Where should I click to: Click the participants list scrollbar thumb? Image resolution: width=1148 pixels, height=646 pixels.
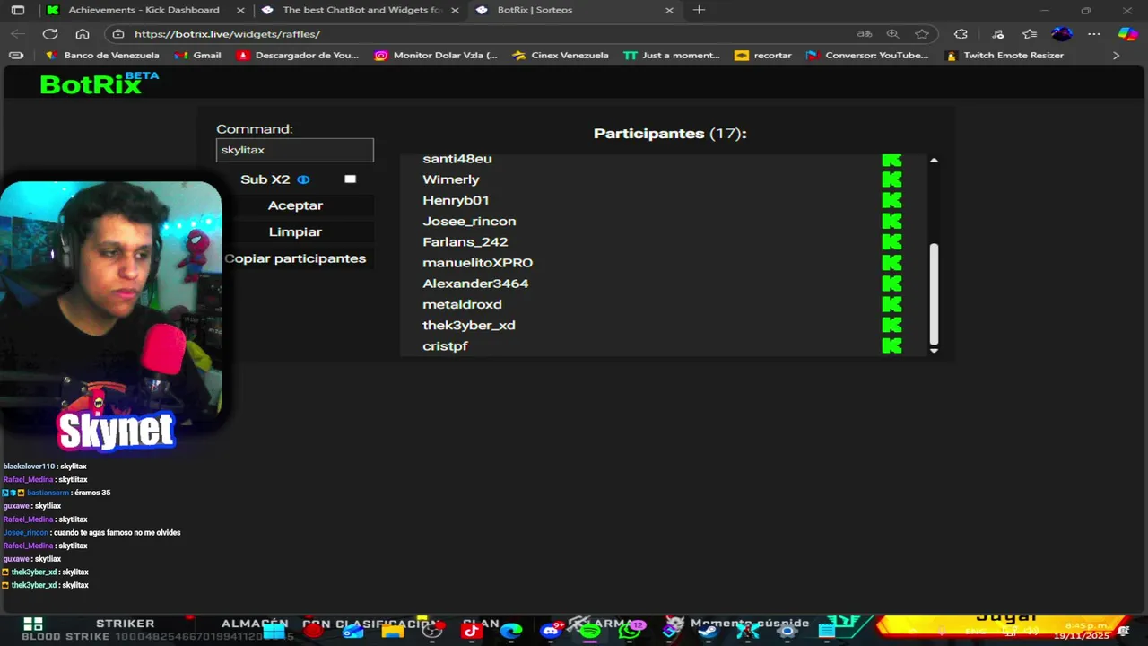[x=934, y=293]
